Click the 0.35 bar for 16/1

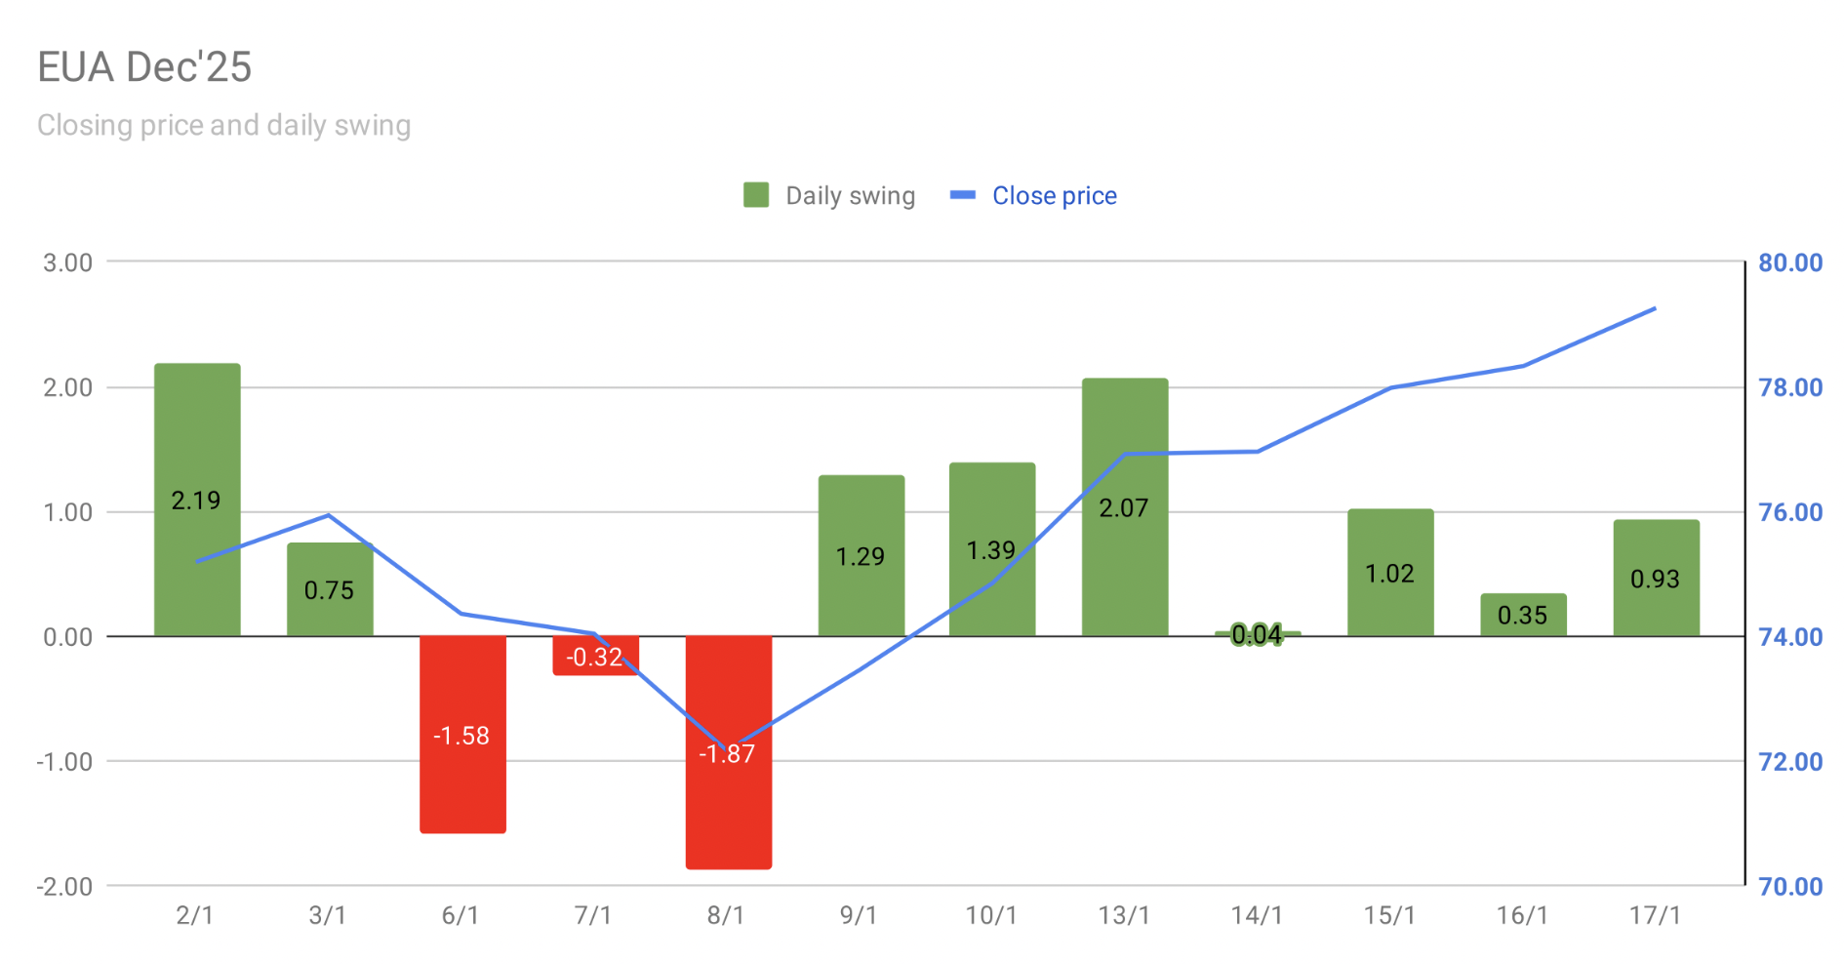1523,616
